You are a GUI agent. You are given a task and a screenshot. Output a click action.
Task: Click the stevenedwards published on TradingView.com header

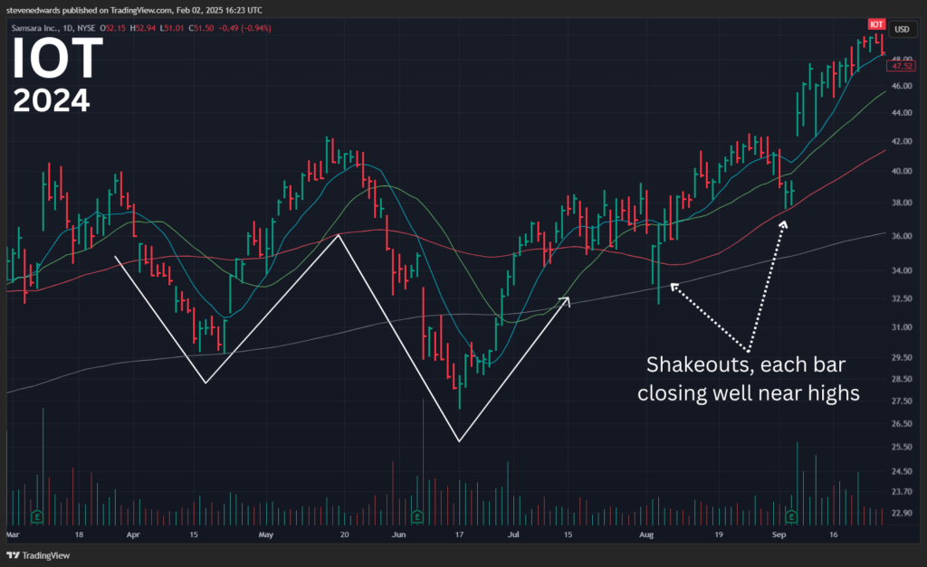tap(134, 10)
